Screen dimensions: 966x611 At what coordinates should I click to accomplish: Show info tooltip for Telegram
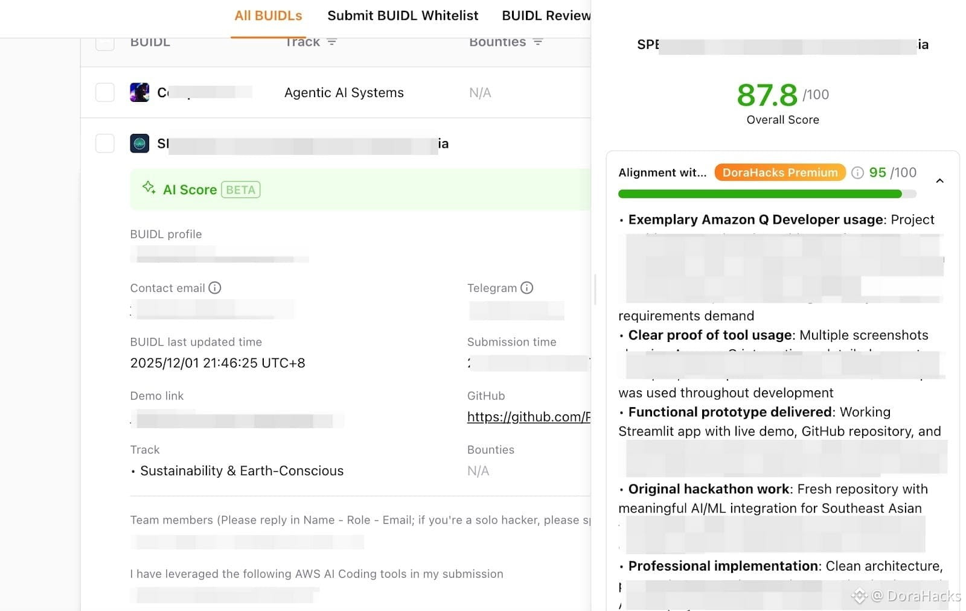tap(527, 288)
